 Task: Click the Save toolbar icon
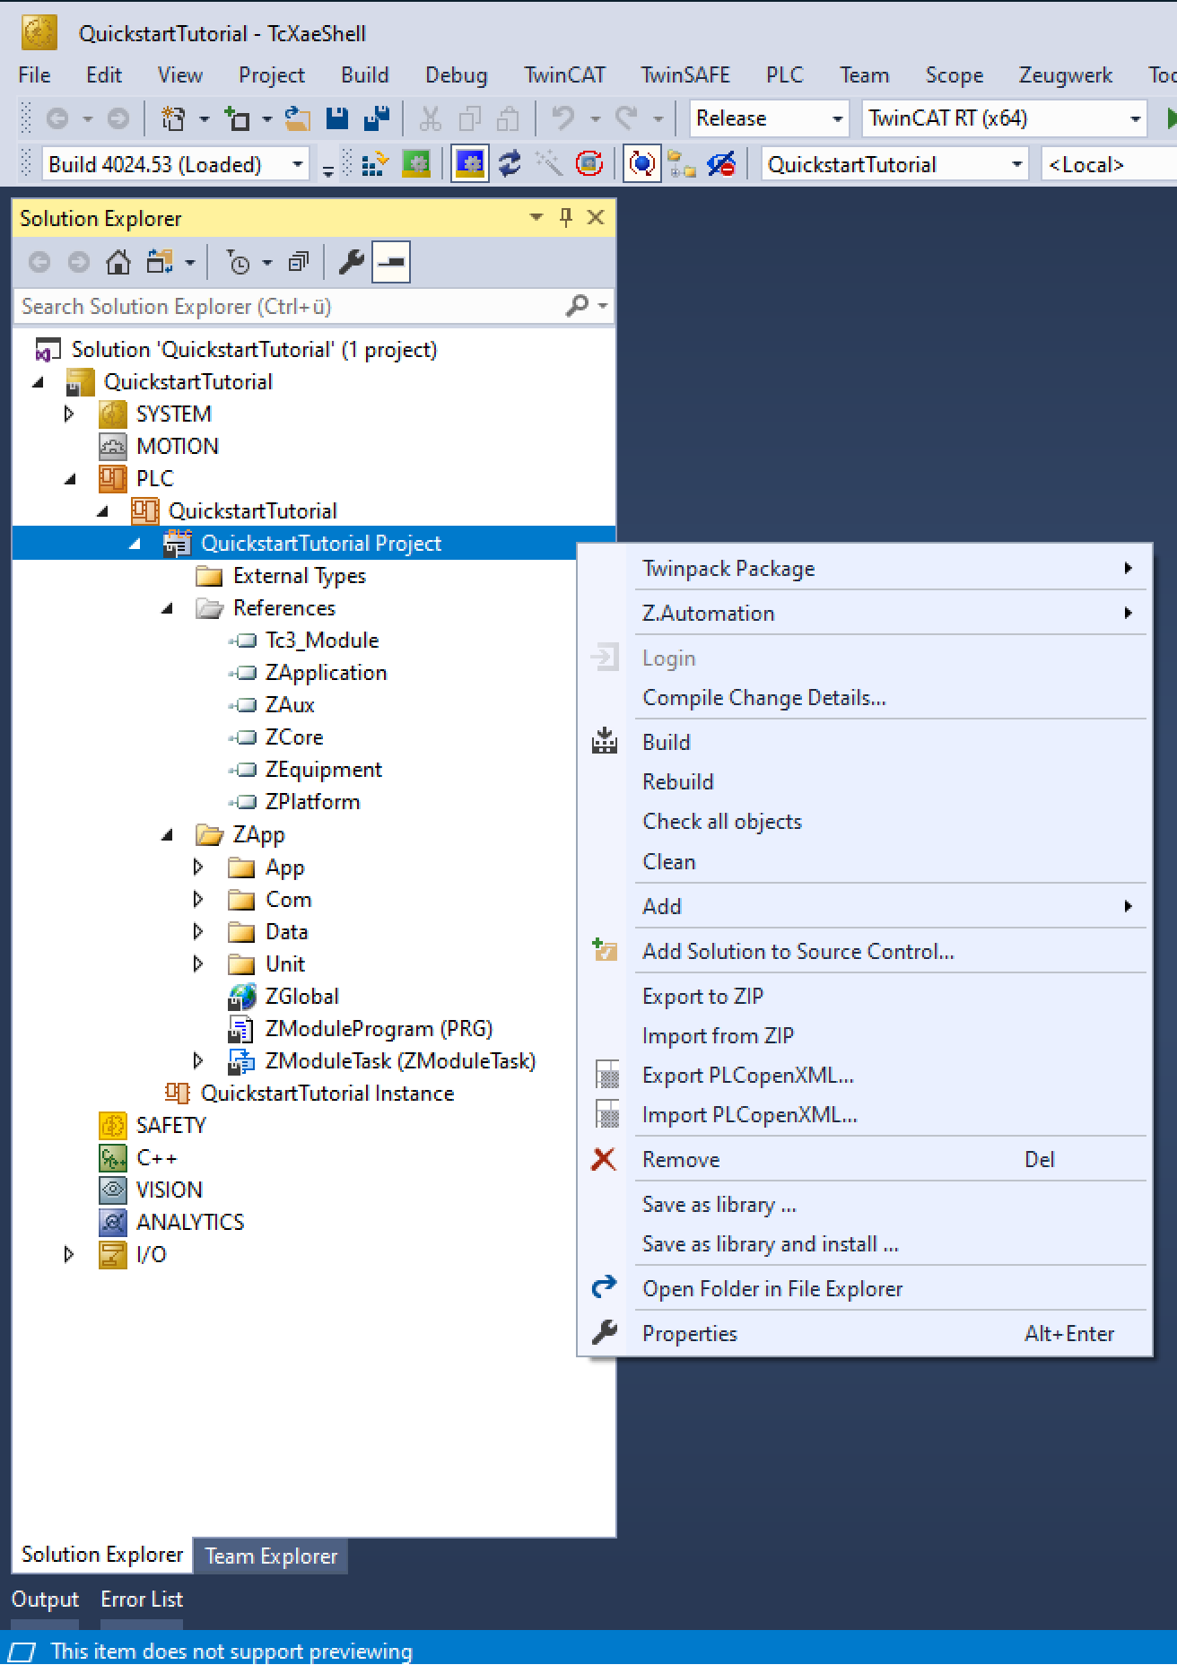pos(337,118)
